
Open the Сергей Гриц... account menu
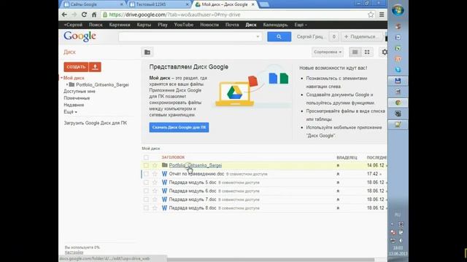tap(311, 36)
